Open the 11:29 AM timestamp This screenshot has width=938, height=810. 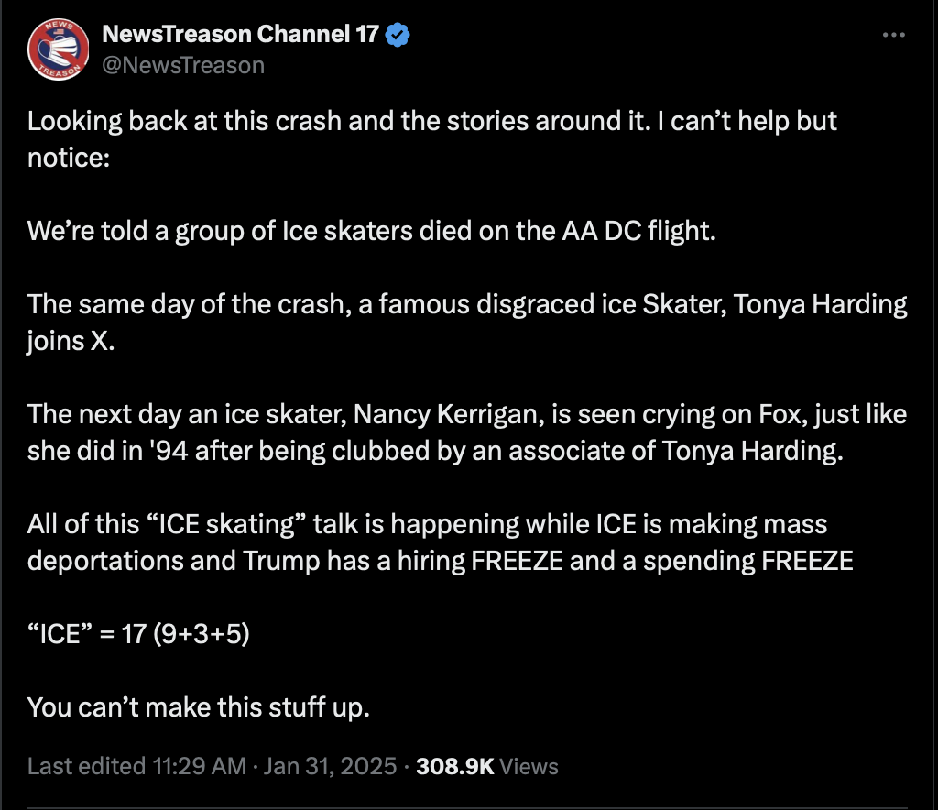point(199,766)
